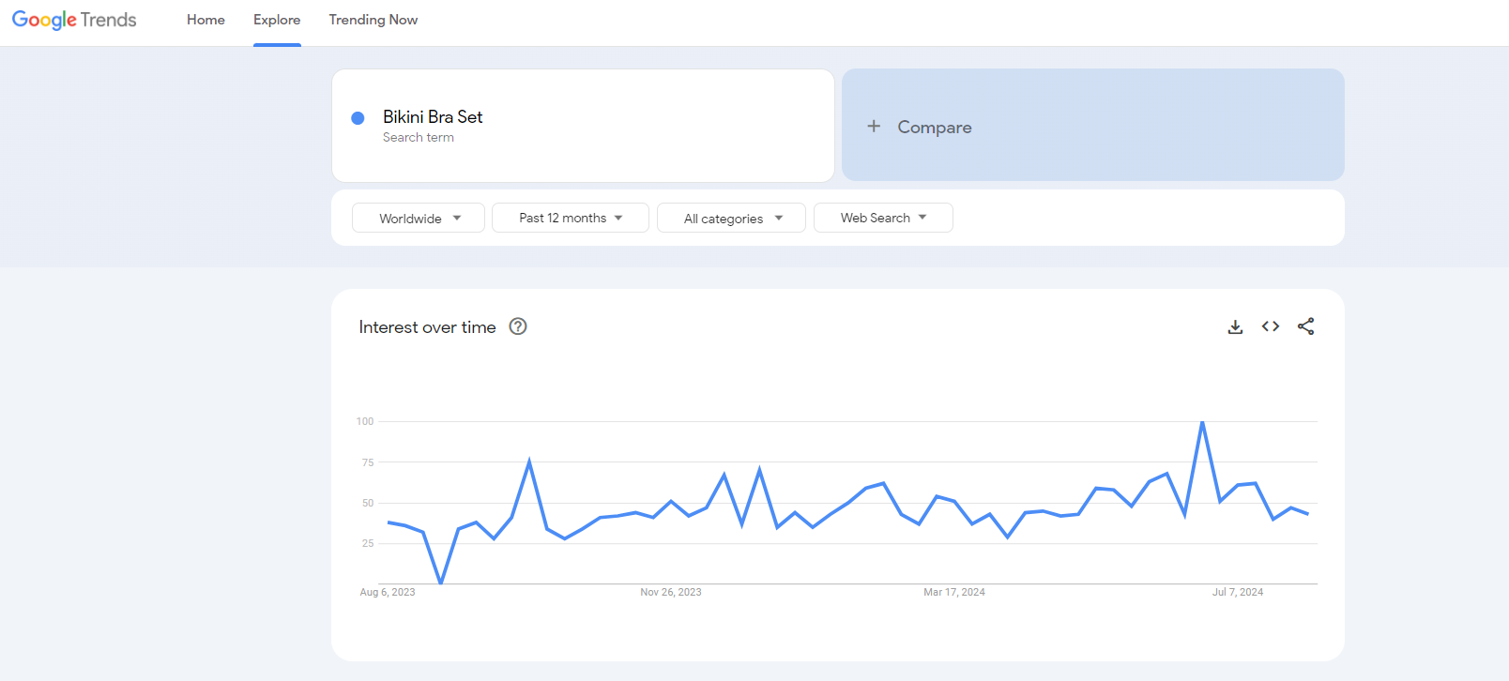Click the plus icon beside Compare
Image resolution: width=1509 pixels, height=681 pixels.
pyautogui.click(x=874, y=126)
